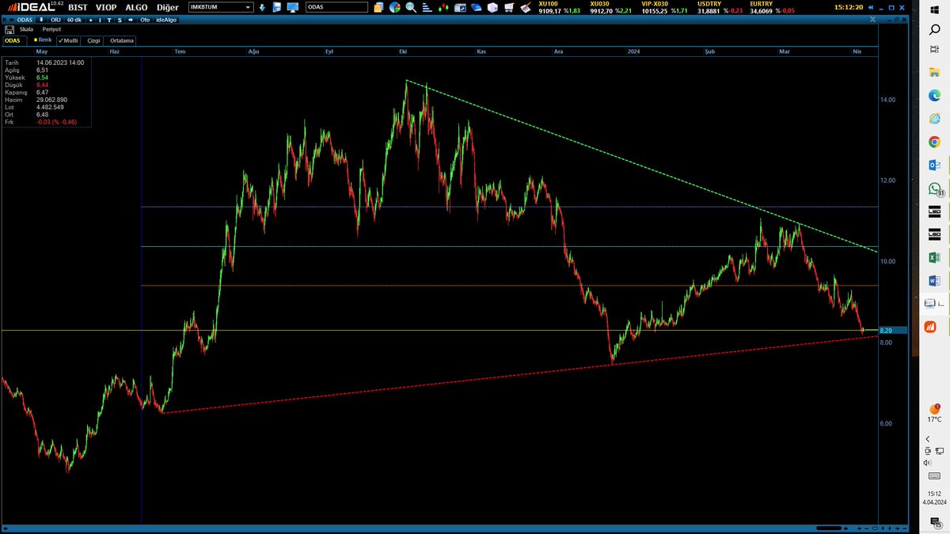Click the window layout icon

(460, 8)
